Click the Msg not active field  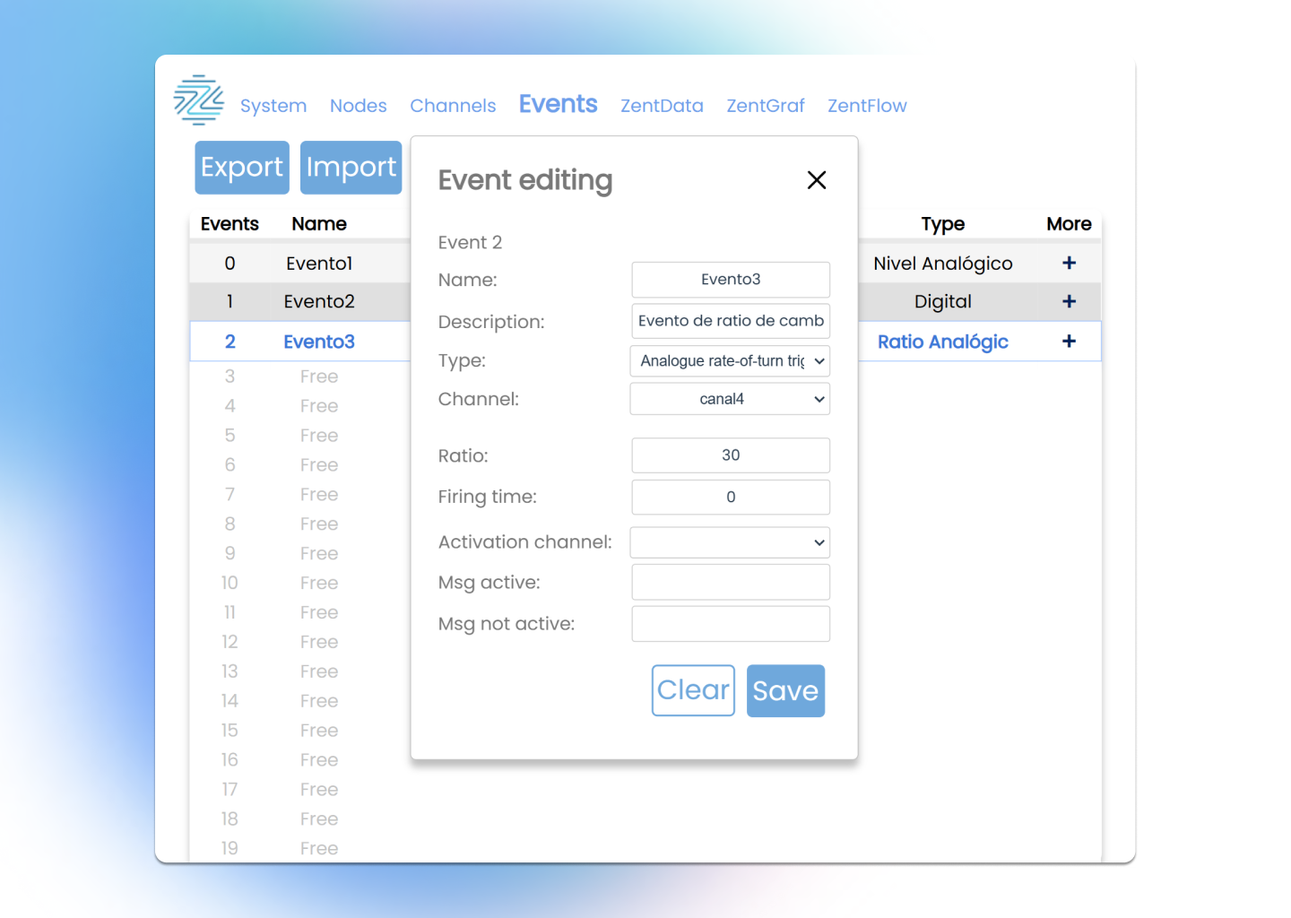click(731, 624)
